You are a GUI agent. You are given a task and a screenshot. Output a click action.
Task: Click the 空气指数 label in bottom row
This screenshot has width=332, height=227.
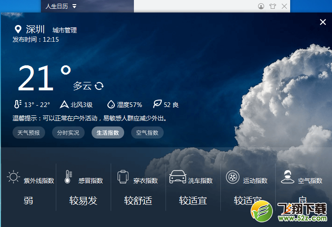coord(310,181)
